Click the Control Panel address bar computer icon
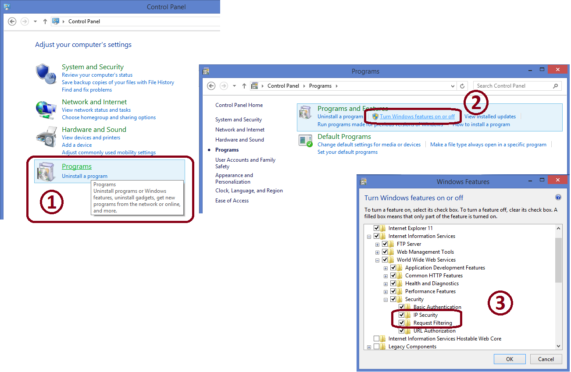The height and width of the screenshot is (372, 571). pos(56,21)
